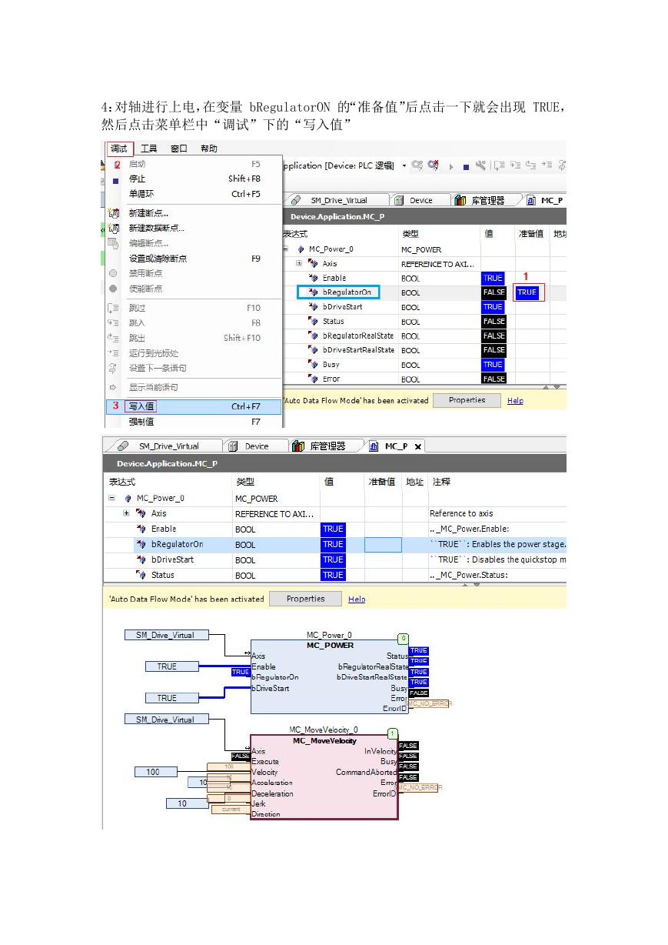Click Help link in the window with 调试 menu

[x=515, y=401]
